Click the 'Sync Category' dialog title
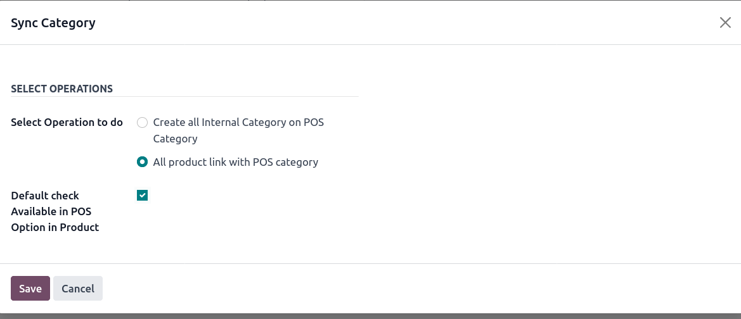Image resolution: width=741 pixels, height=319 pixels. pyautogui.click(x=53, y=23)
